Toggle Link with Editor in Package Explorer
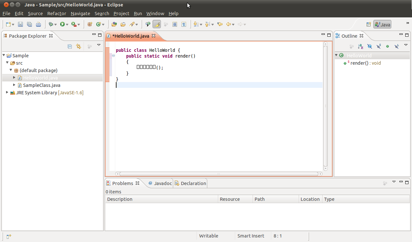 pyautogui.click(x=79, y=47)
